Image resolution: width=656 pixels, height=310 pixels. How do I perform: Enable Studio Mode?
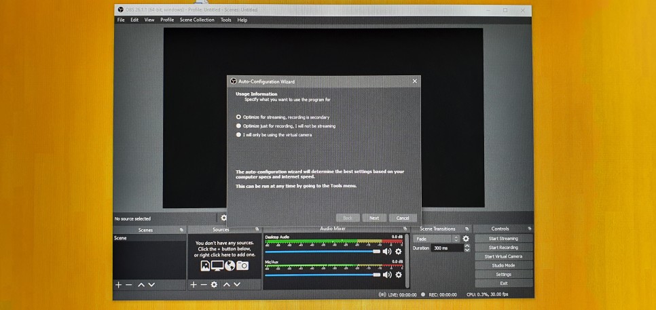coord(503,265)
